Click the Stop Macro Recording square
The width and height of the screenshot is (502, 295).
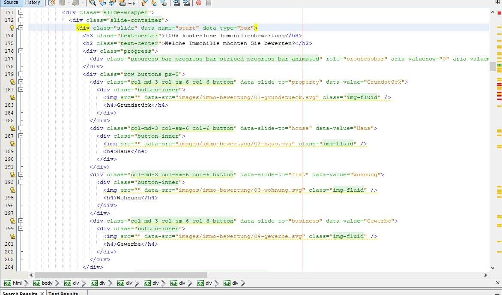pyautogui.click(x=209, y=3)
